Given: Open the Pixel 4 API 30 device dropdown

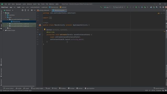Looking at the screenshot, I should click(119, 7).
